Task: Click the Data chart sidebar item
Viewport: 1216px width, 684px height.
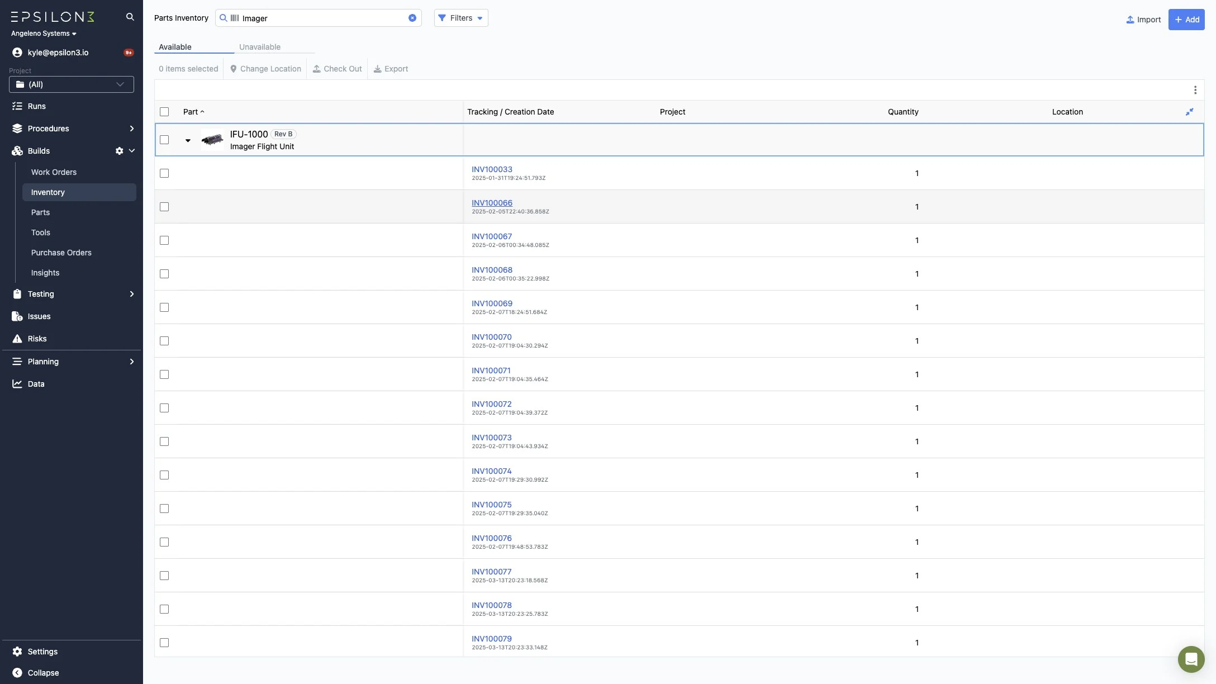Action: pos(36,384)
